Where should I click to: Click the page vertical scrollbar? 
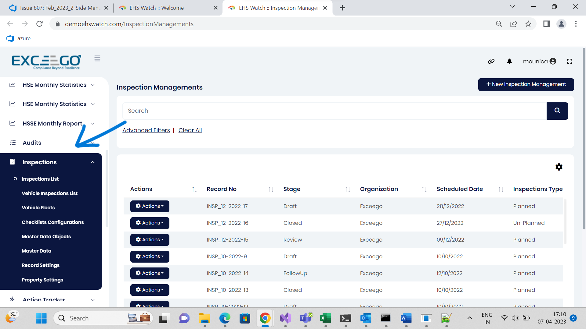pos(584,137)
